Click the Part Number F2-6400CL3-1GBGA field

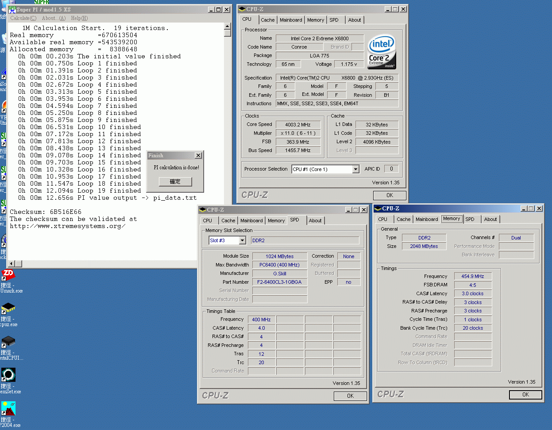coord(279,282)
